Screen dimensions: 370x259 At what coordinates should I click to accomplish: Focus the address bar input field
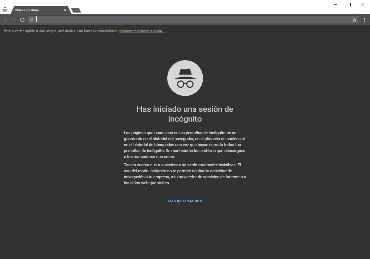coord(193,20)
